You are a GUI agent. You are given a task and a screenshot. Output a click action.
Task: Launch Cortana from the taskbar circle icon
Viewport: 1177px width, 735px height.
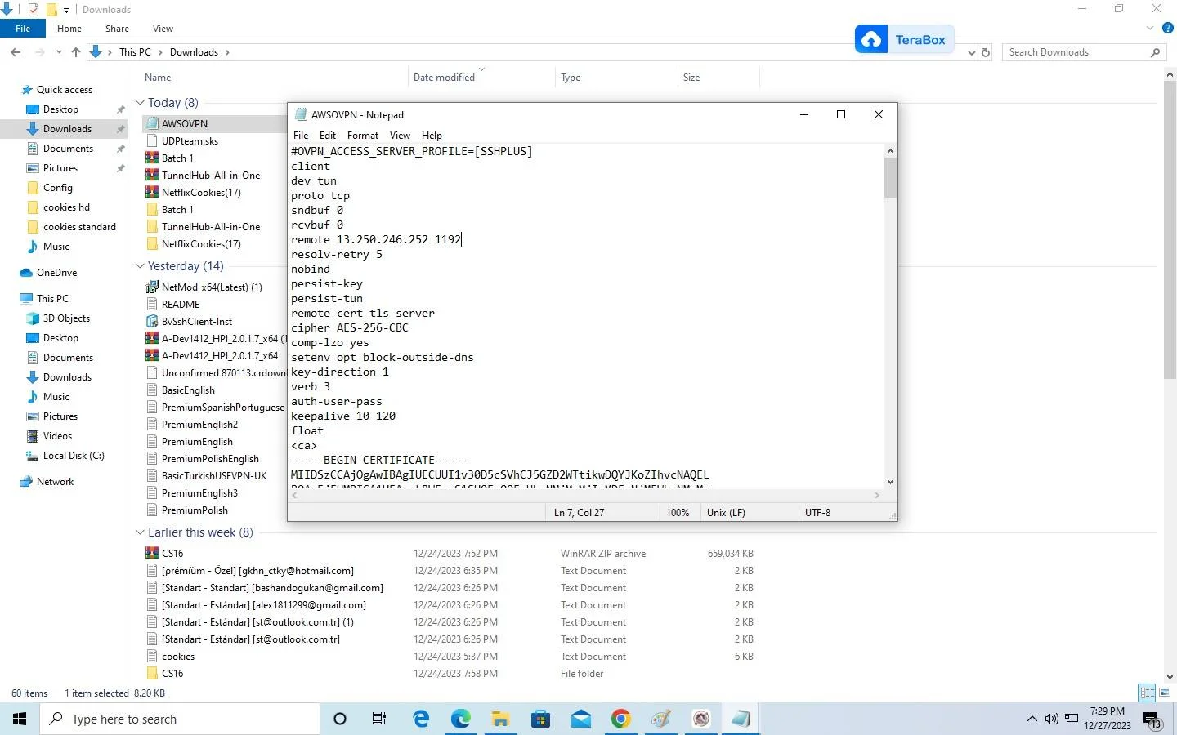[340, 719]
